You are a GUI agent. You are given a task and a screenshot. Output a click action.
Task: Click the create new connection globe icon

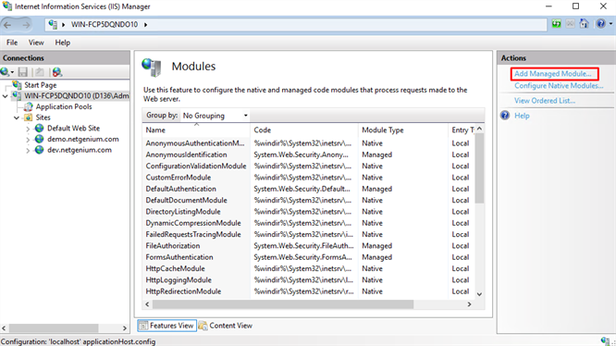point(6,72)
